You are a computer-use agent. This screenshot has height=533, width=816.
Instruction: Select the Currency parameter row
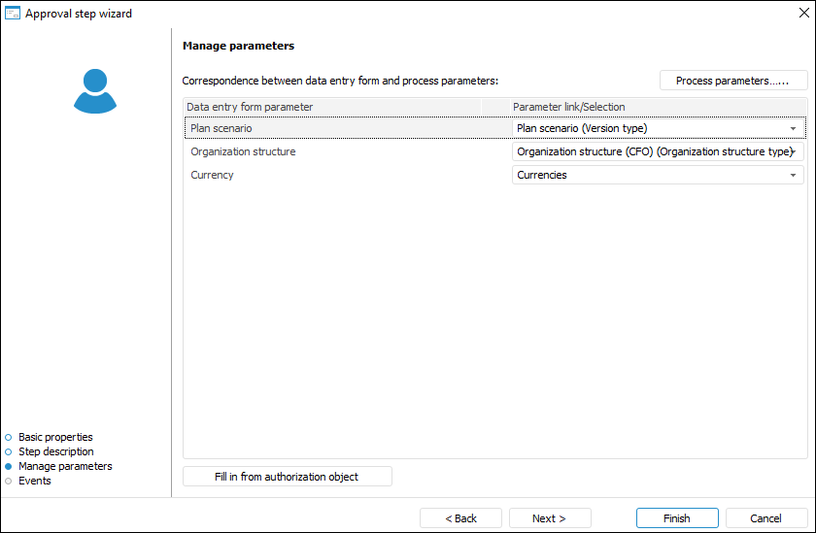pos(212,176)
